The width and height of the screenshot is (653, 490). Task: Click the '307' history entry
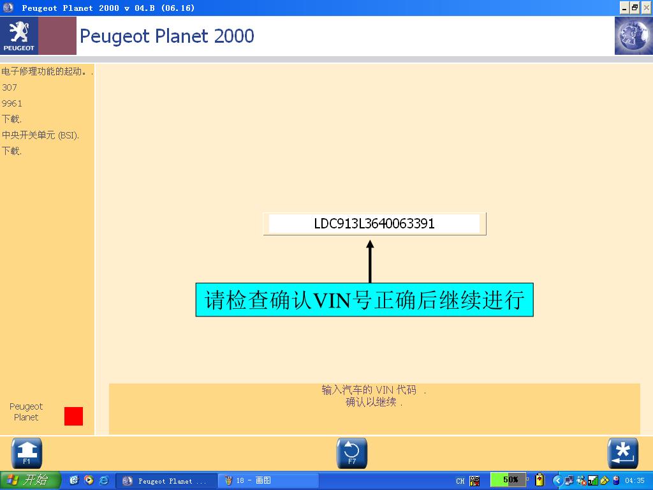(x=9, y=87)
